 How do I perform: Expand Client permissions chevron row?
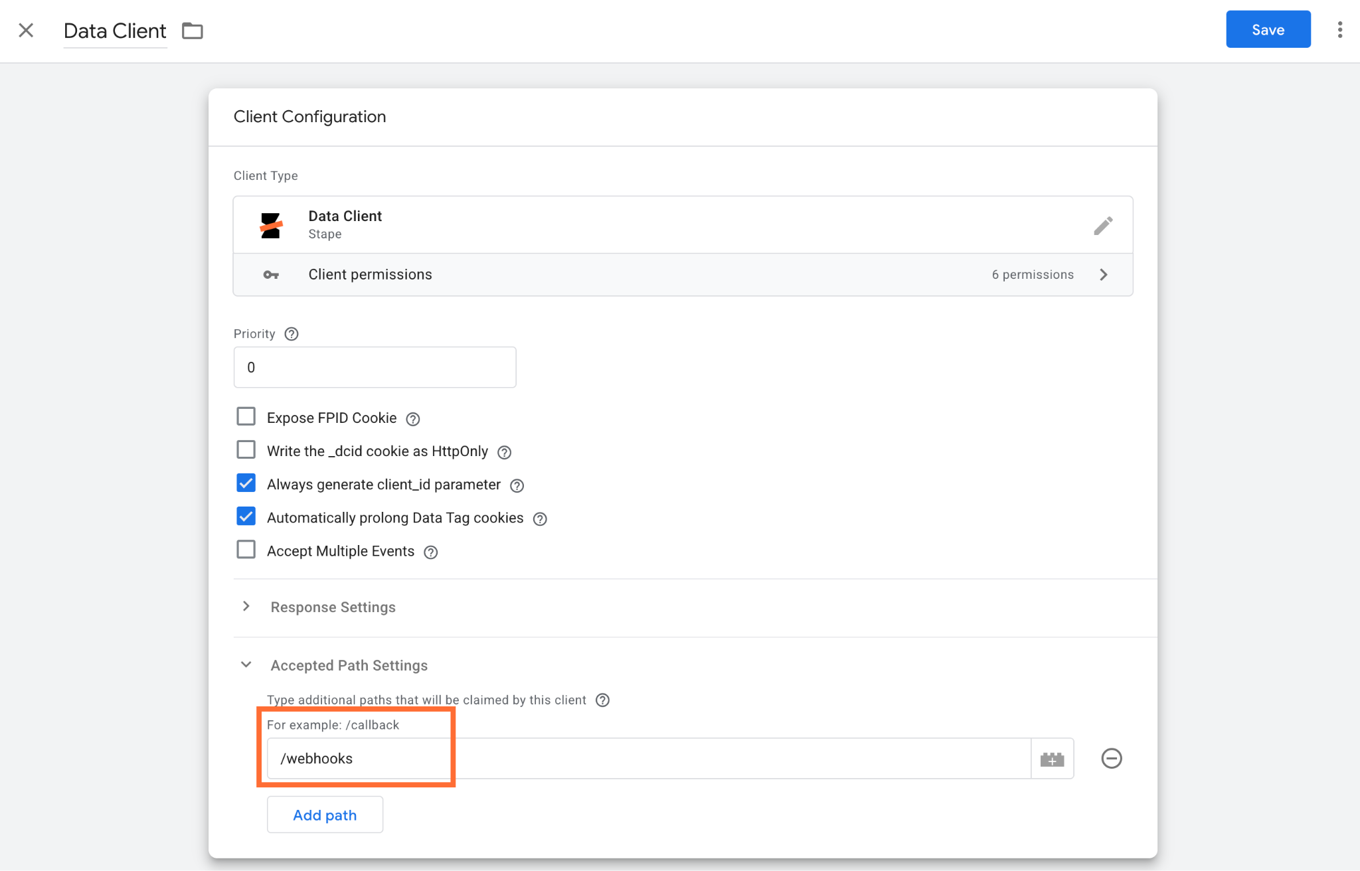[683, 275]
